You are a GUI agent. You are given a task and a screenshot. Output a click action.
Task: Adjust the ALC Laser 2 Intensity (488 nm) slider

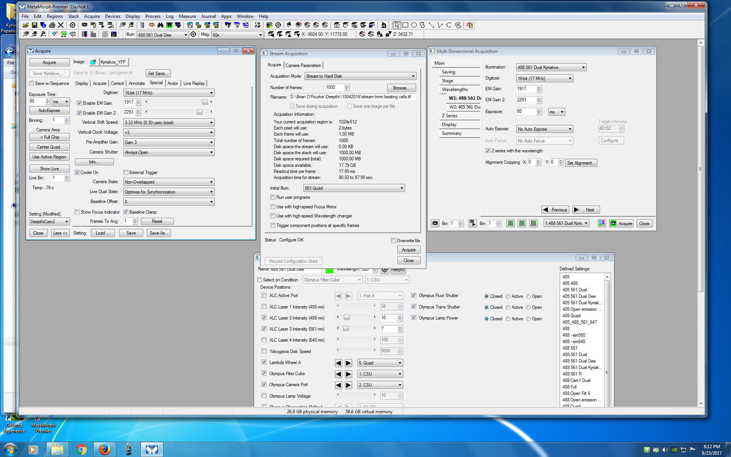[346, 318]
